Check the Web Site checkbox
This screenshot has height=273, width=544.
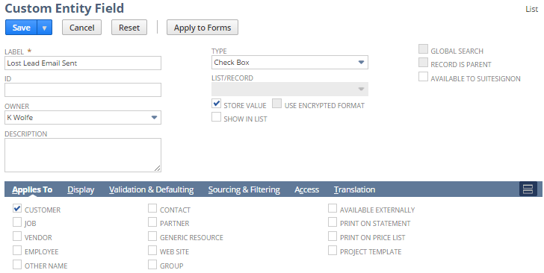tap(152, 250)
